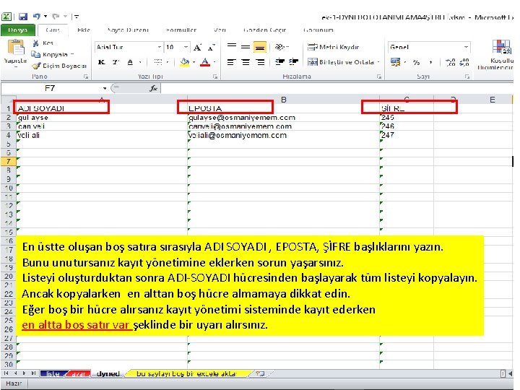
Task: Open underline style dropdown arrow
Action: 140,62
